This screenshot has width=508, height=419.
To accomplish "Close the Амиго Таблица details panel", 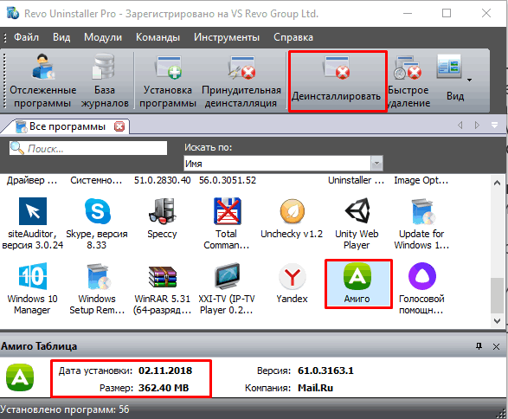I will (496, 347).
